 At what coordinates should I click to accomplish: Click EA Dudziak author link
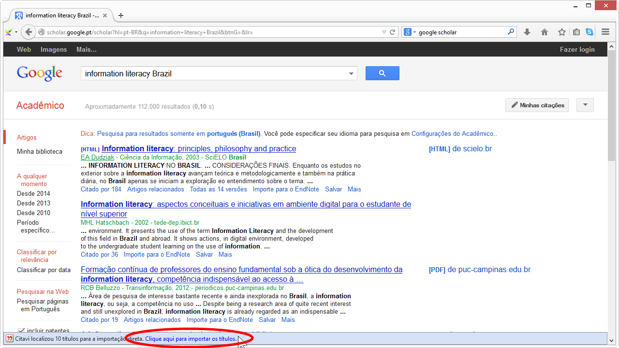click(x=97, y=158)
